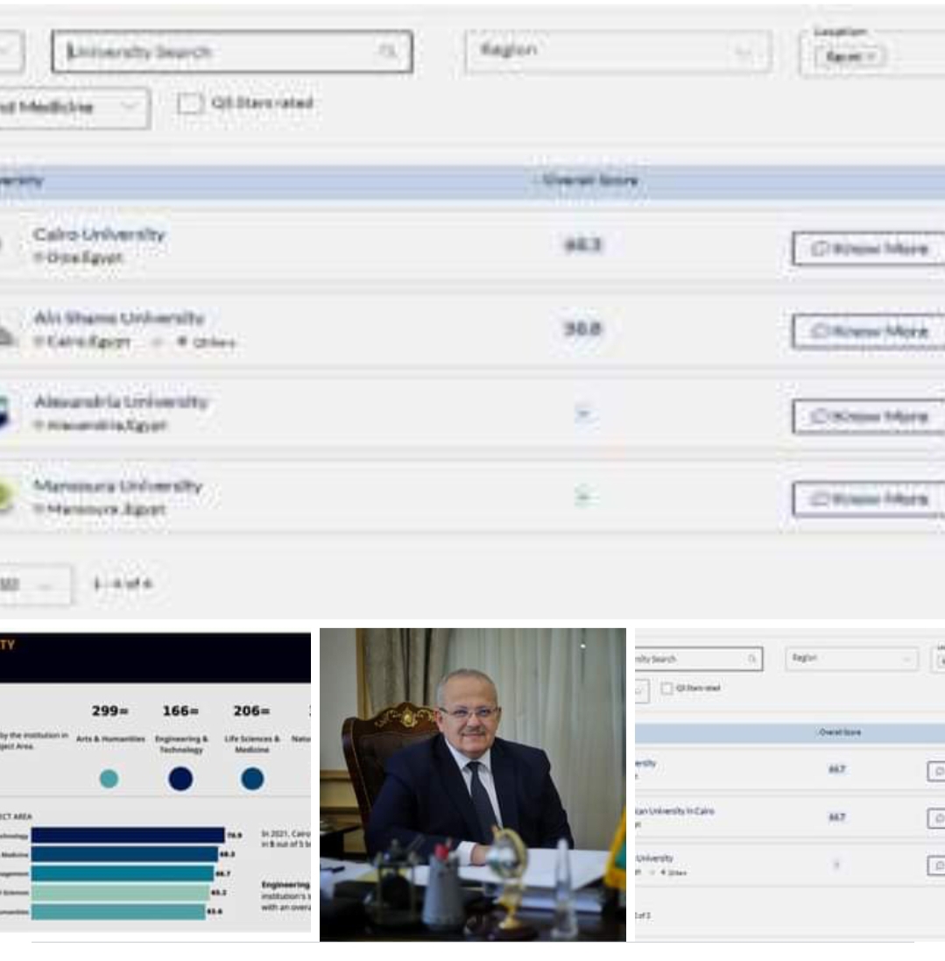
Task: Tick QS Stars rated in the small bottom-right screenshot
Action: [666, 689]
